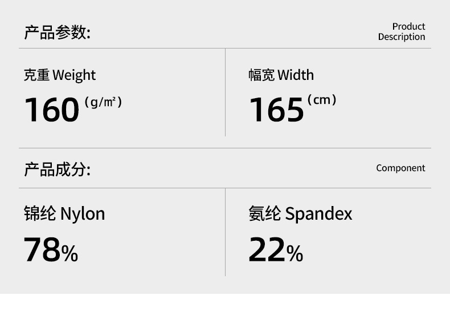The image size is (450, 311).
Task: Select the "氨纶 Spandex" label
Action: (x=300, y=214)
